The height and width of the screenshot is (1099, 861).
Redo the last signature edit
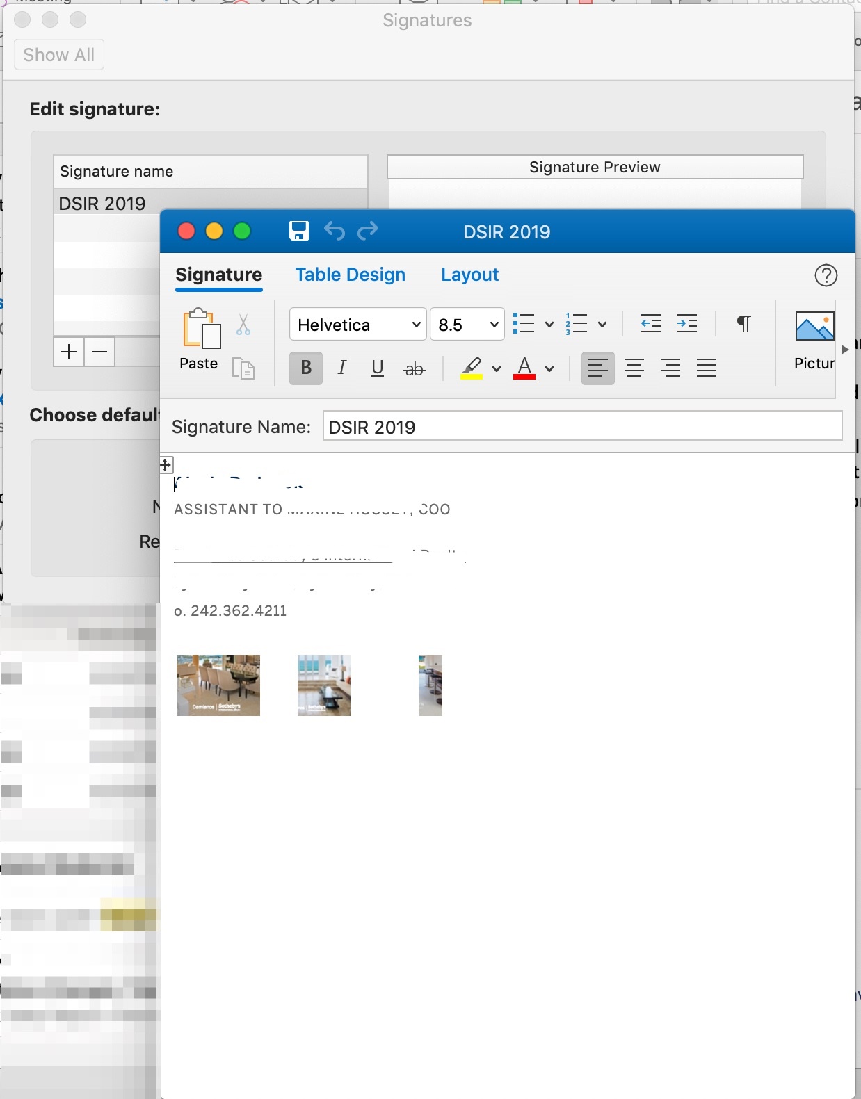368,231
